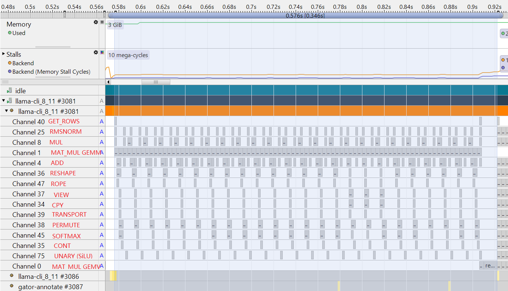Open the Stalls chart settings gear
508x291 pixels.
click(96, 53)
